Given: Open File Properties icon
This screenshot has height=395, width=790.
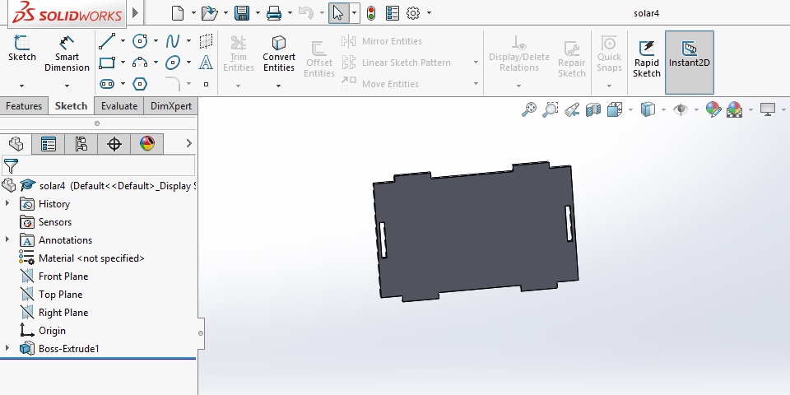Looking at the screenshot, I should point(393,13).
